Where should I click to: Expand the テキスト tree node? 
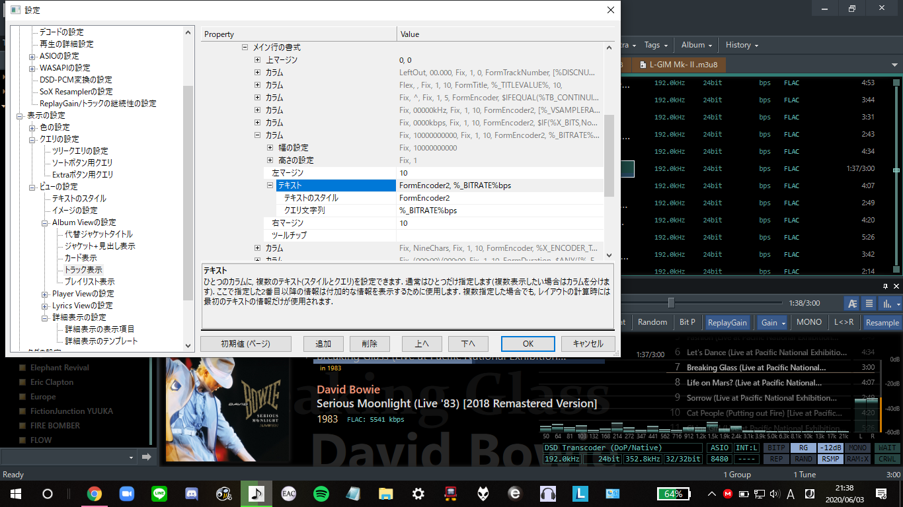(x=270, y=185)
